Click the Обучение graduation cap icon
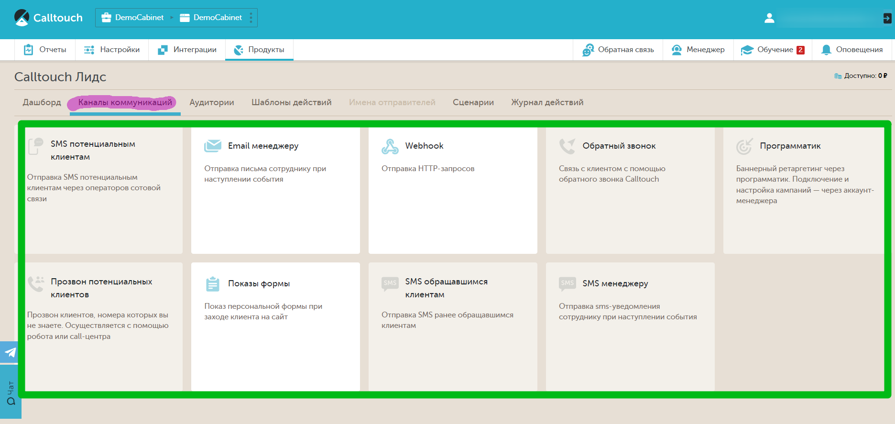 click(x=747, y=50)
